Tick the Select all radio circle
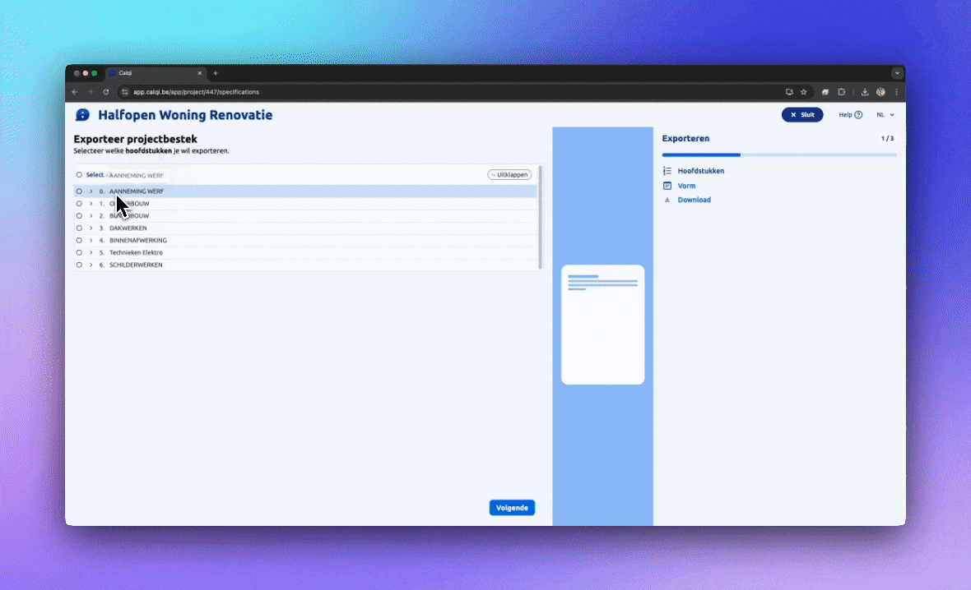 click(79, 175)
